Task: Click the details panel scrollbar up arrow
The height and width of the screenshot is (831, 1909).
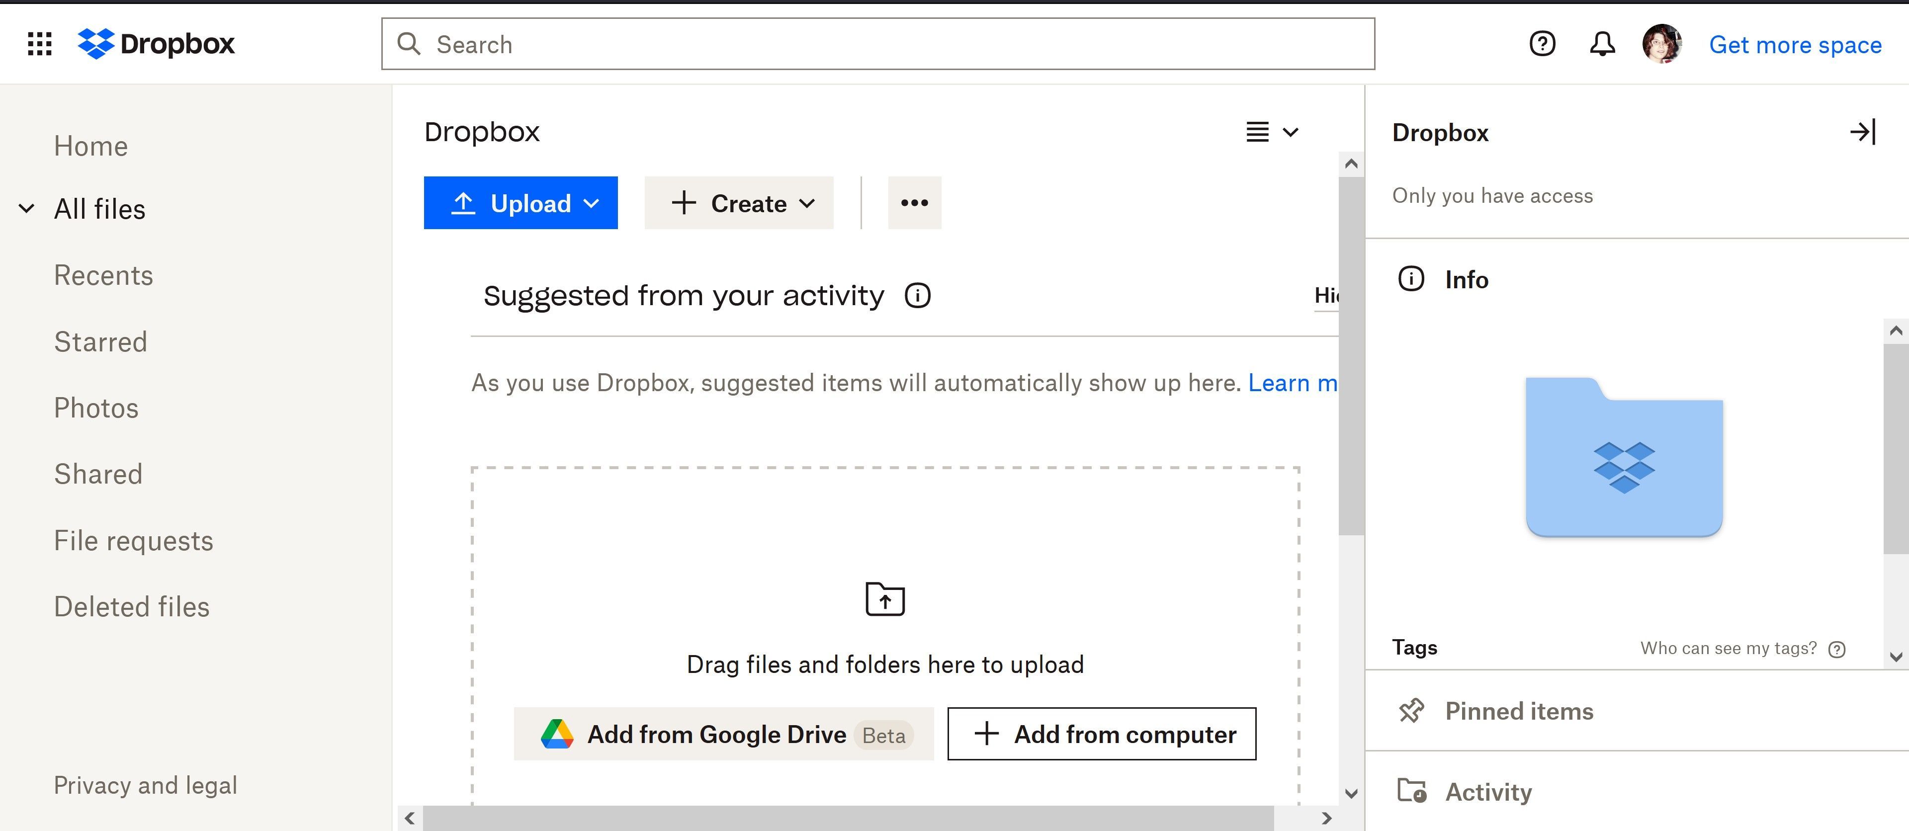Action: (x=1896, y=331)
